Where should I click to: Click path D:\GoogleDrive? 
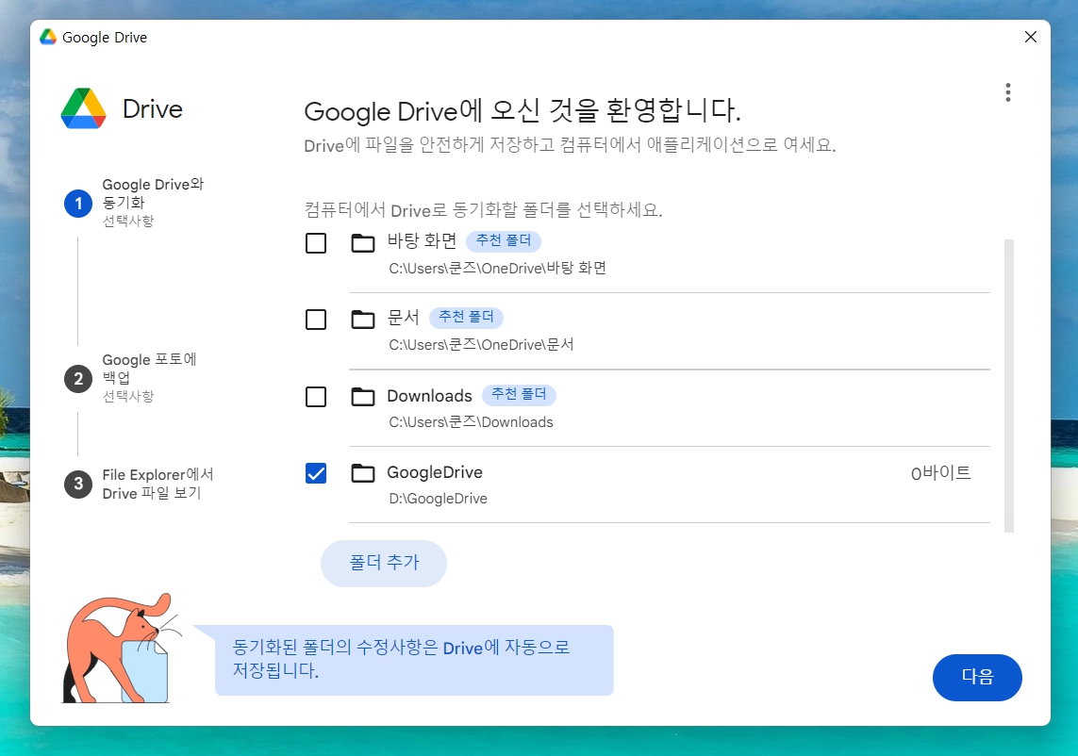pyautogui.click(x=438, y=499)
